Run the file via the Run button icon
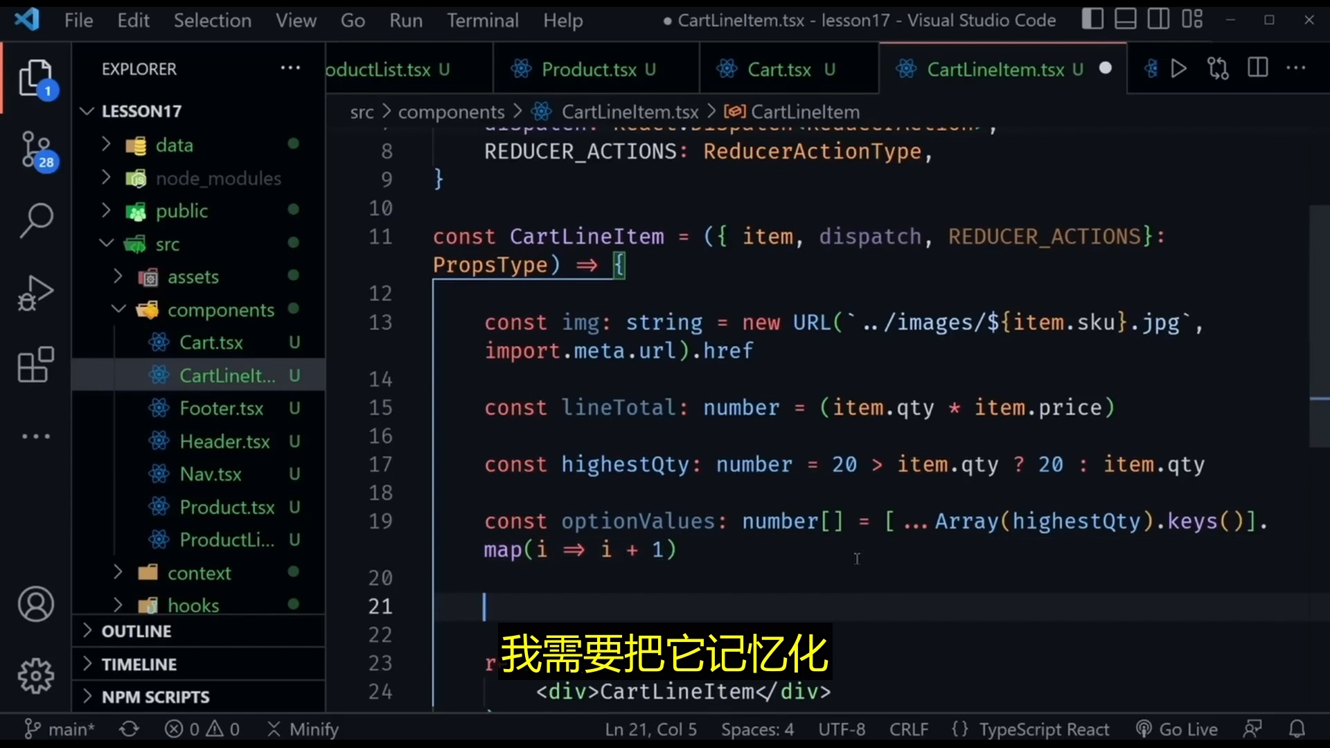The image size is (1330, 748). point(1178,68)
